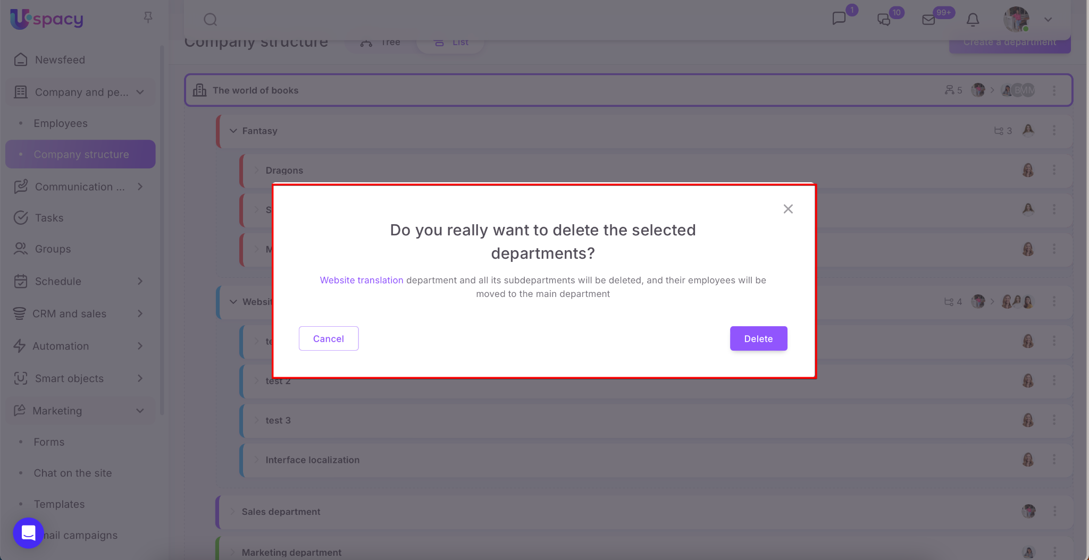This screenshot has height=560, width=1089.
Task: Close the delete confirmation dialog
Action: click(788, 209)
